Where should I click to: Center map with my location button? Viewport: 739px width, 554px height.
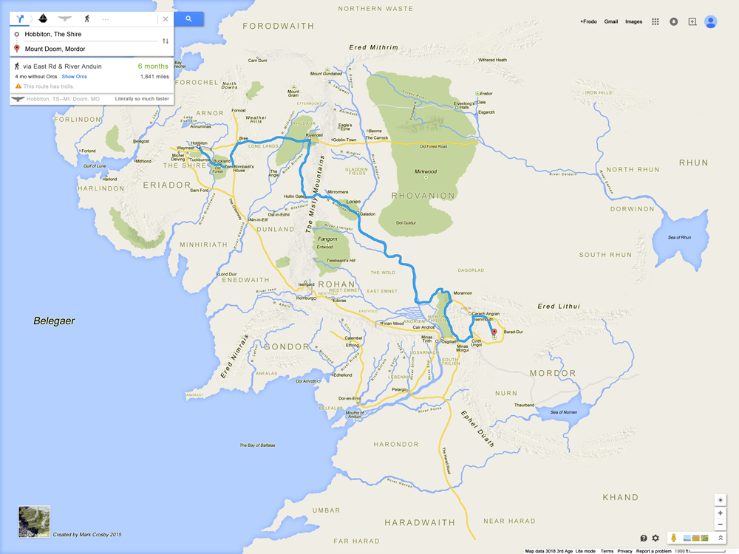coord(720,500)
